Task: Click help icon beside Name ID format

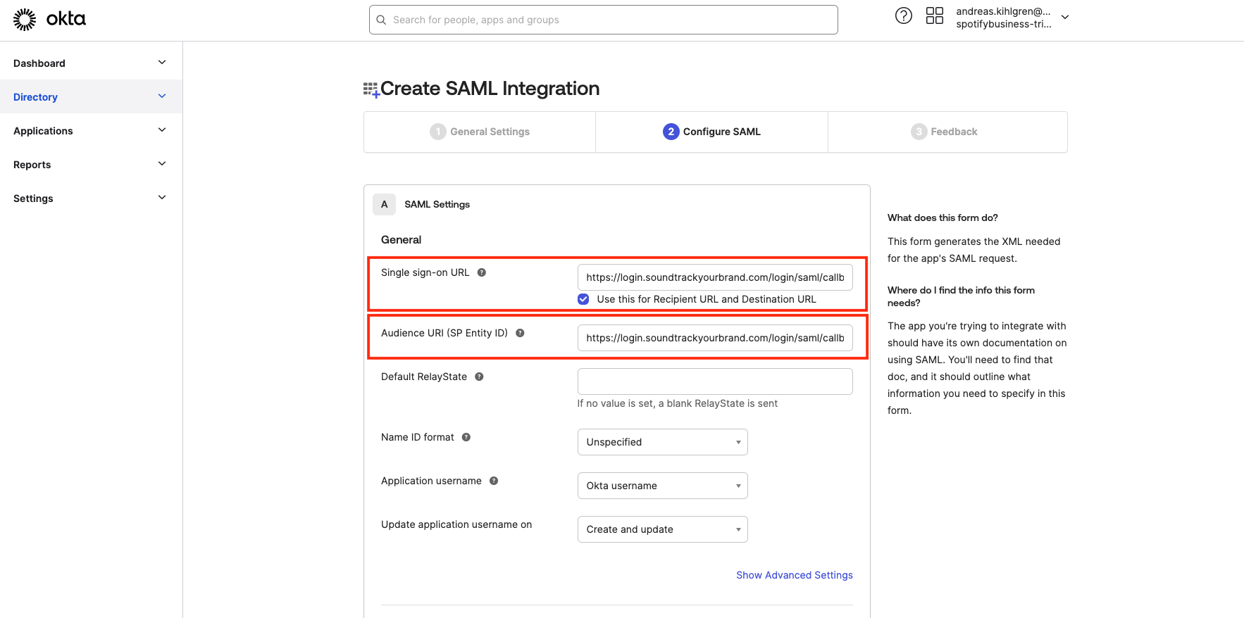Action: (466, 437)
